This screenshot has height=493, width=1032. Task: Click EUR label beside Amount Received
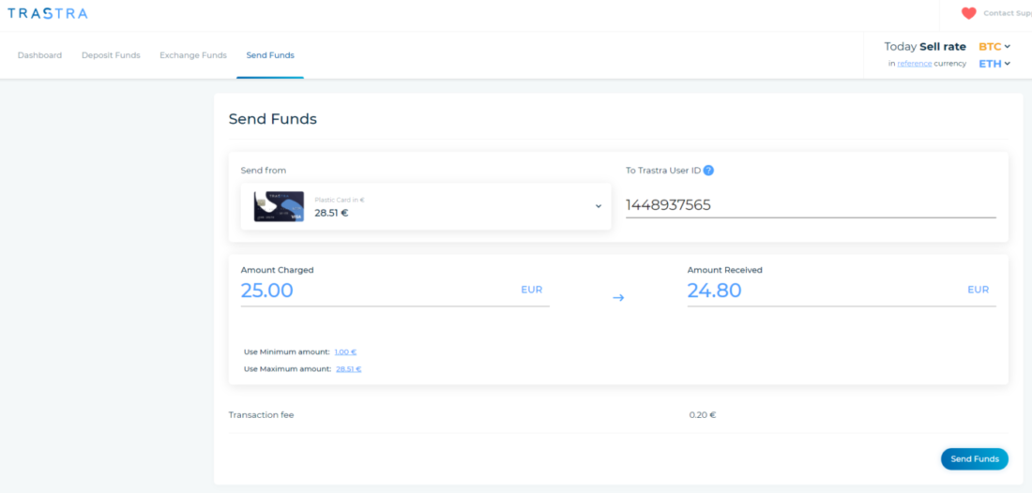pyautogui.click(x=978, y=290)
